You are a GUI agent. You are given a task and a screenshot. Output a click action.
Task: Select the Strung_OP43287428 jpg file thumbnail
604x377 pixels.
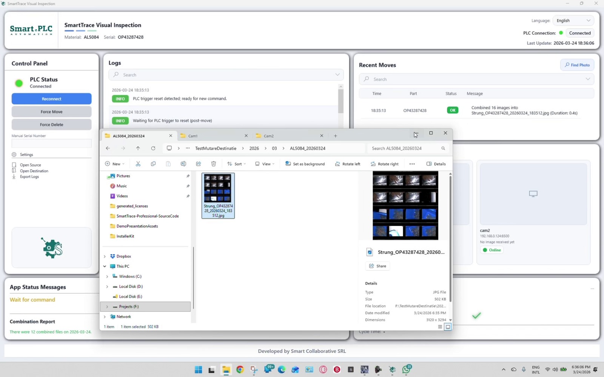218,196
